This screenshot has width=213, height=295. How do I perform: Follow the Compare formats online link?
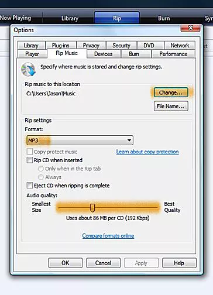click(108, 236)
